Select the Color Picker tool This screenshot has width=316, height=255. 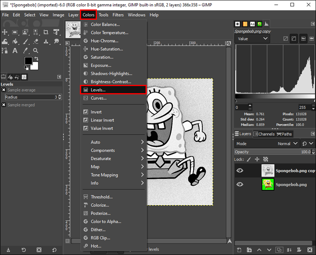pyautogui.click(x=25, y=51)
